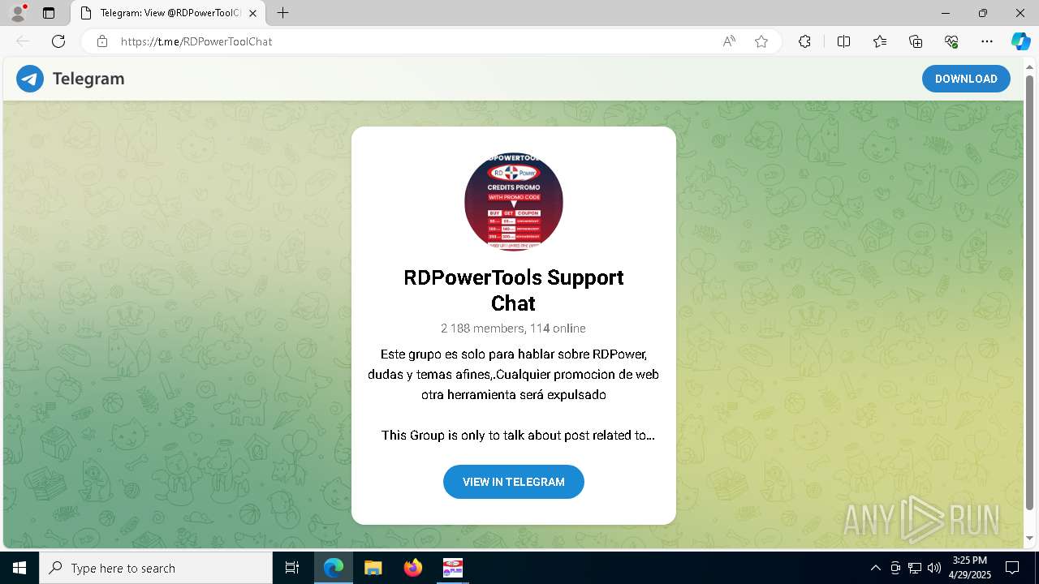The height and width of the screenshot is (584, 1039).
Task: Launch Firefox from the taskbar
Action: (413, 568)
